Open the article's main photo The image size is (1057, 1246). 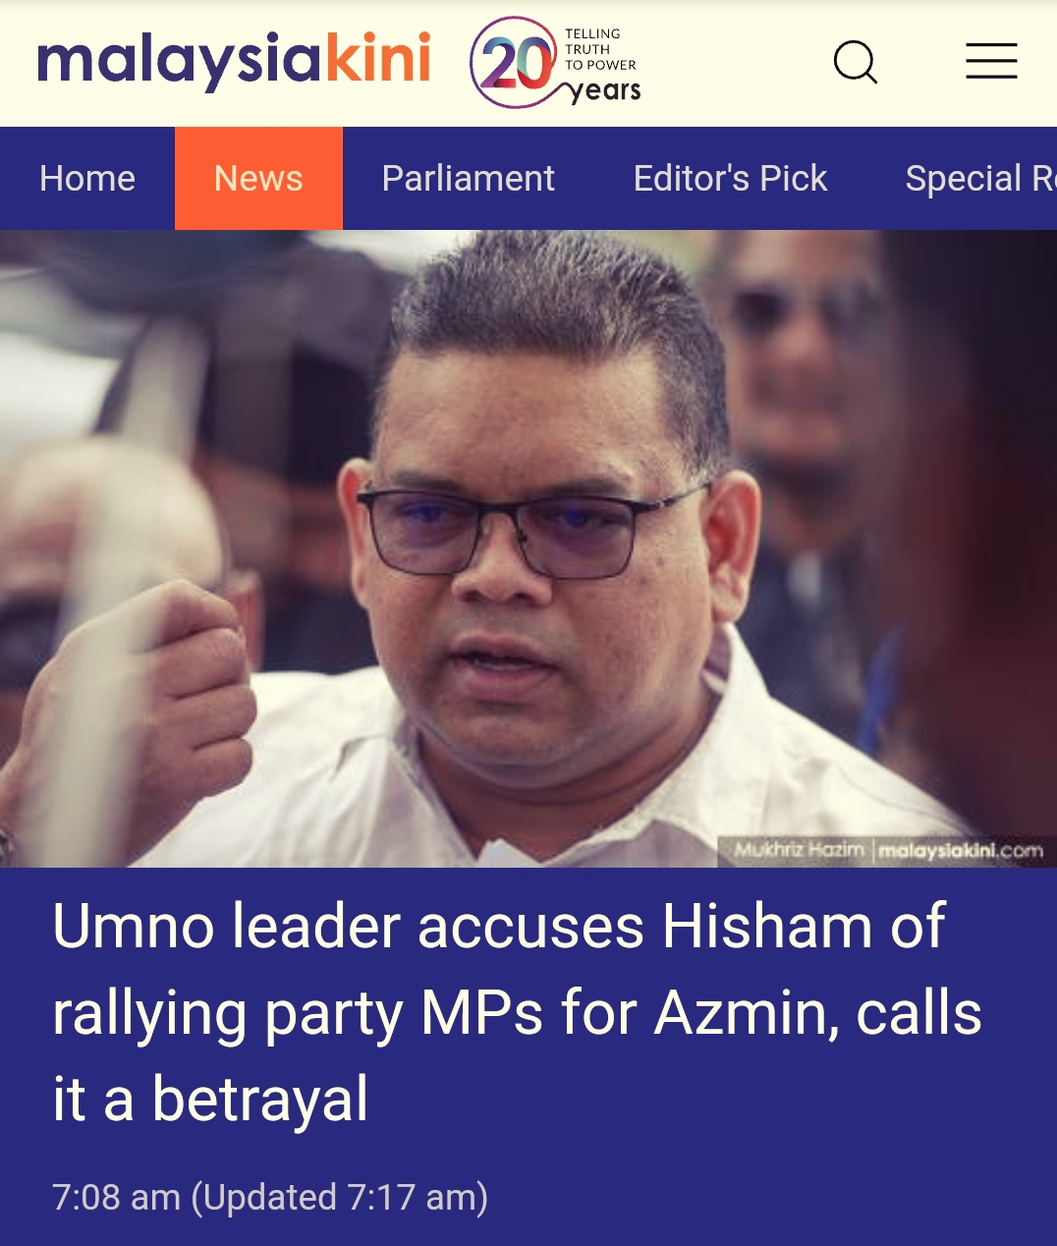point(528,548)
